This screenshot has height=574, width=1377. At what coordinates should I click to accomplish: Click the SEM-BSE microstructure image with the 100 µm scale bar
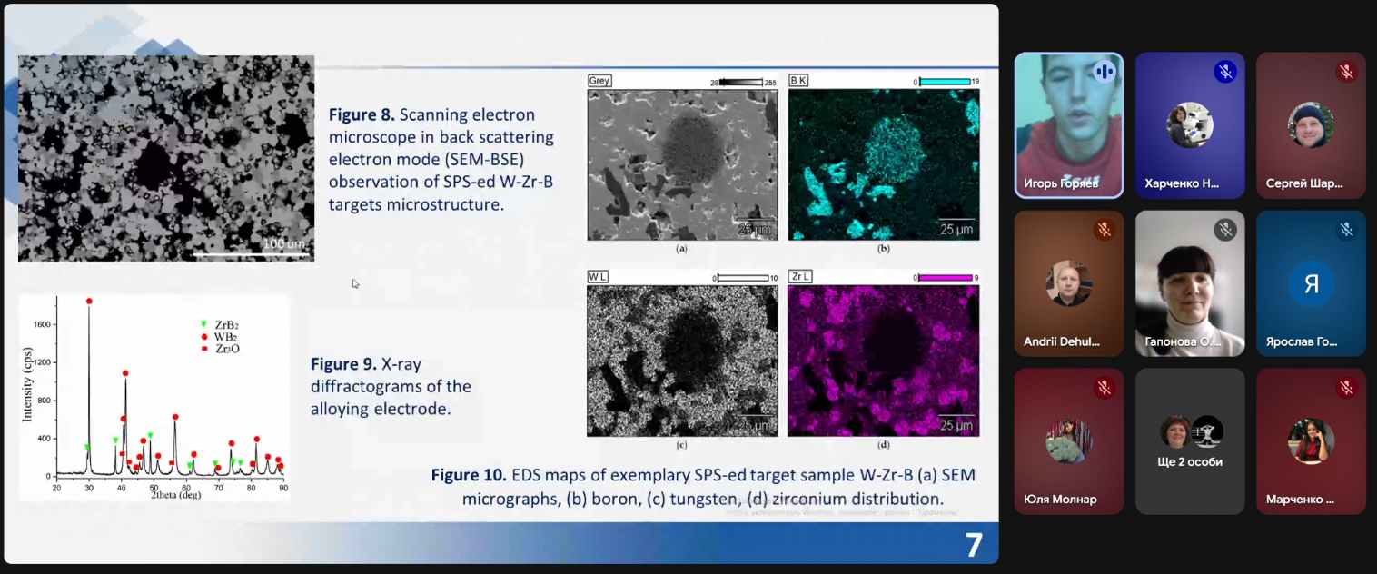pyautogui.click(x=166, y=158)
